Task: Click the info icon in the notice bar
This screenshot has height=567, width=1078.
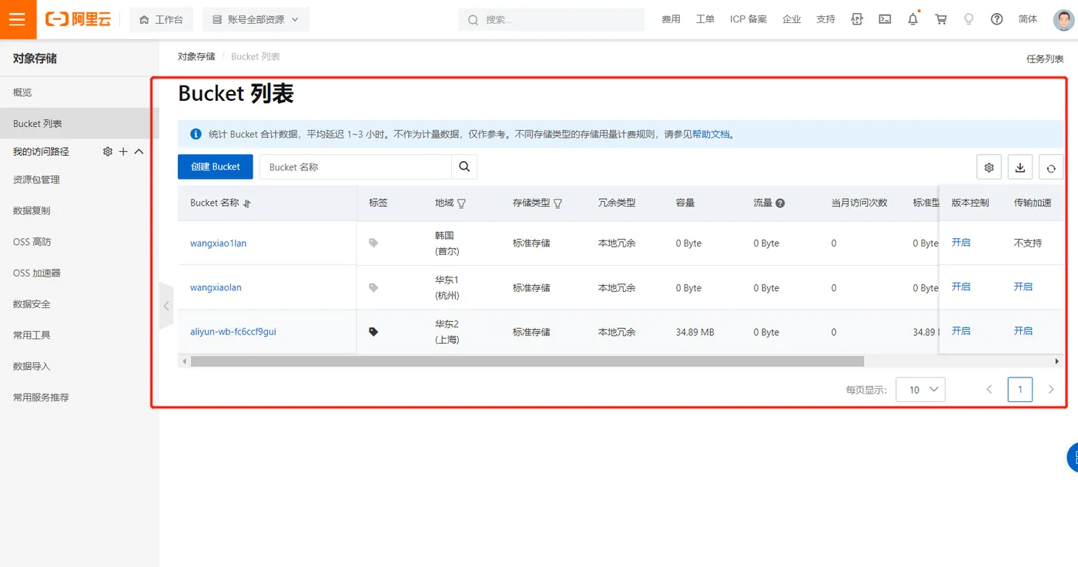Action: pyautogui.click(x=196, y=134)
